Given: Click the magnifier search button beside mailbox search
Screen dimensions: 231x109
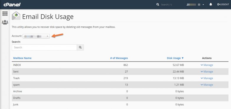Looking at the screenshot, I should click(80, 47).
